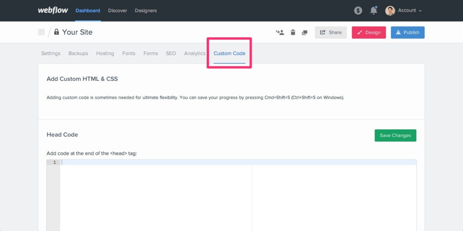Viewport: 463px width, 231px height.
Task: Click the Your Site title
Action: click(77, 32)
